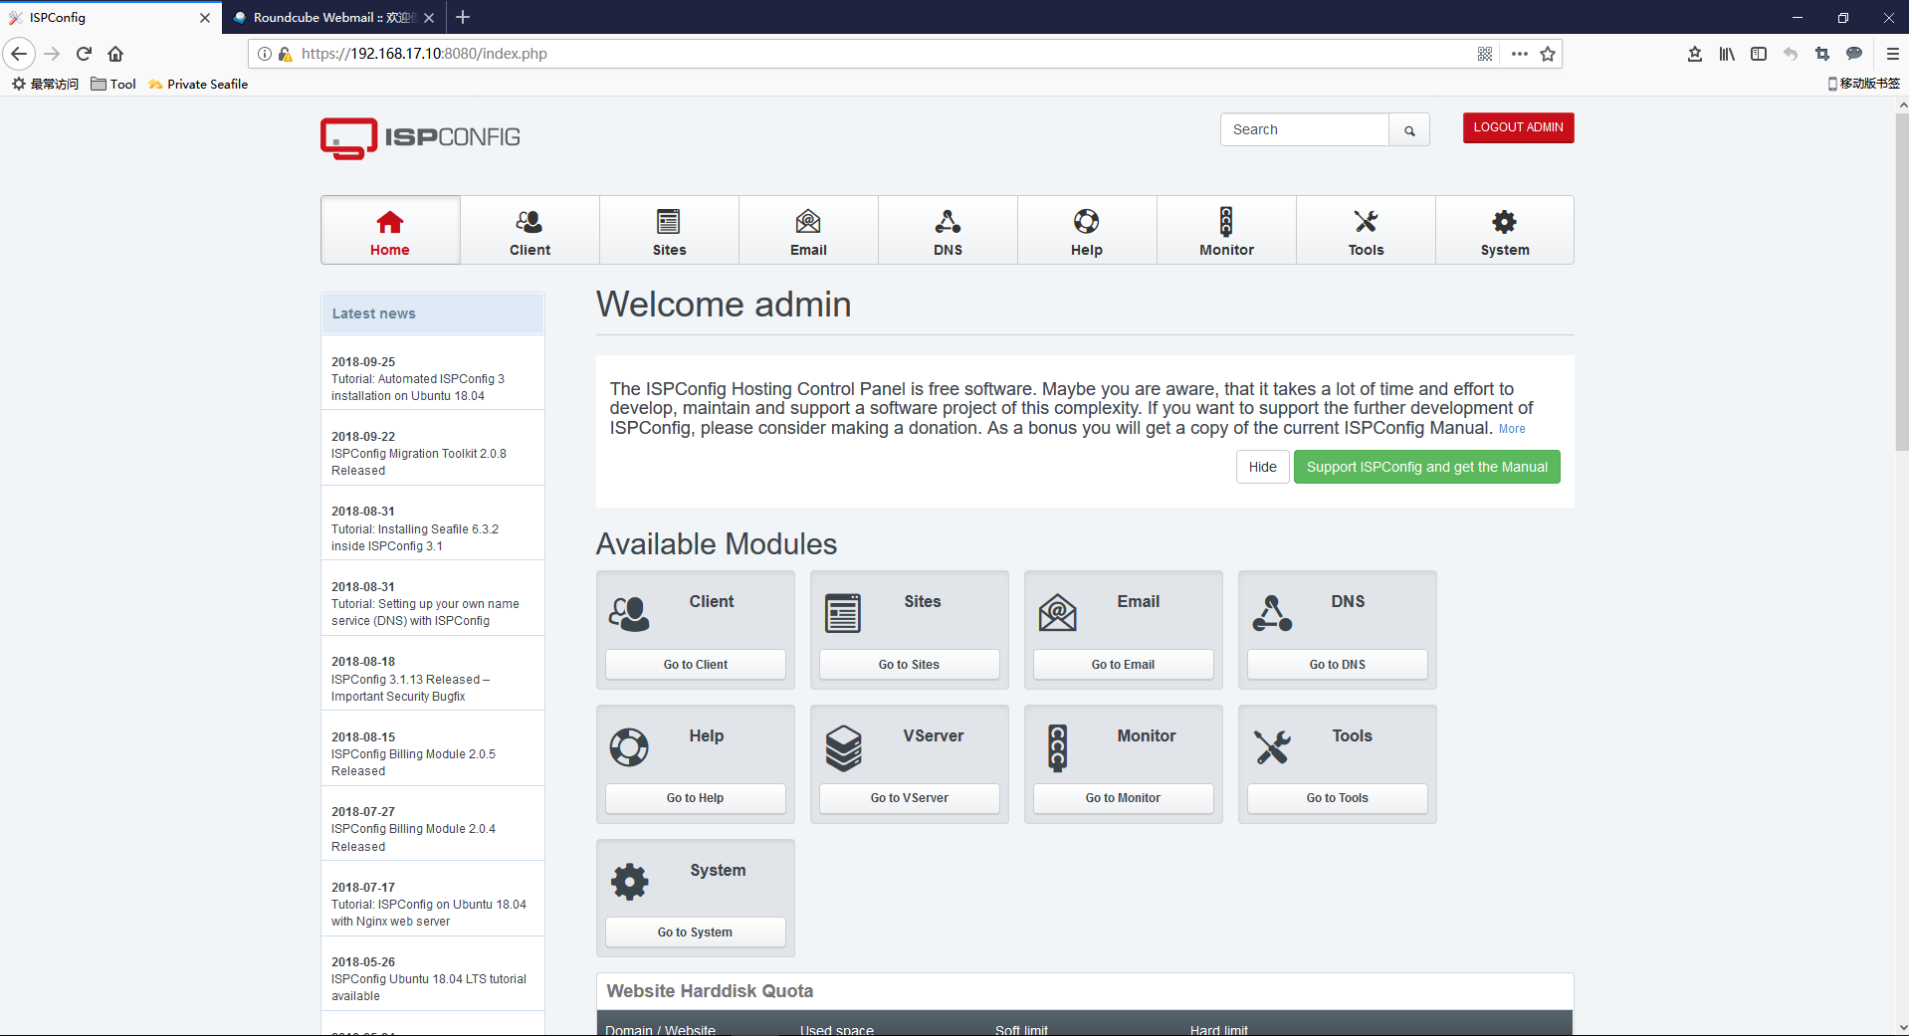
Task: Click the Go to Monitor button
Action: click(1123, 798)
